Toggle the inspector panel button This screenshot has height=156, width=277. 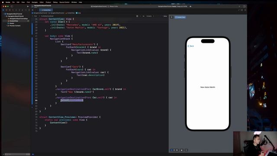[244, 6]
